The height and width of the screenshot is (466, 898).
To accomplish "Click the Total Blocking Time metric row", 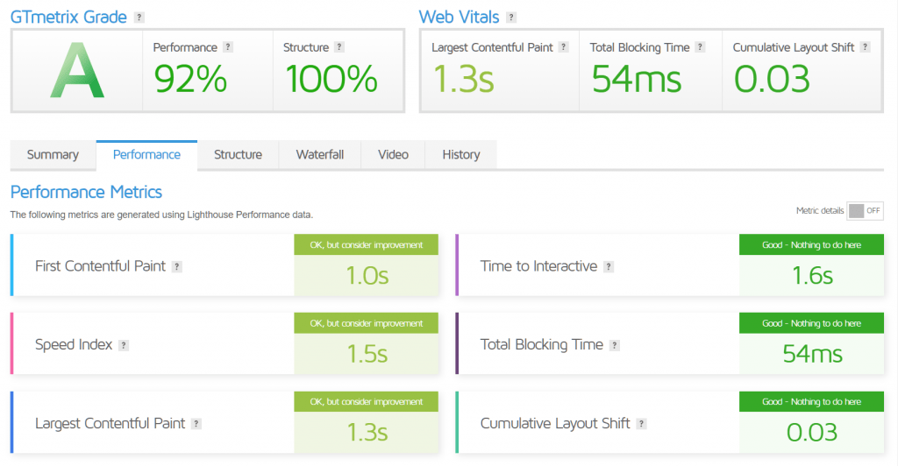I will (x=596, y=344).
